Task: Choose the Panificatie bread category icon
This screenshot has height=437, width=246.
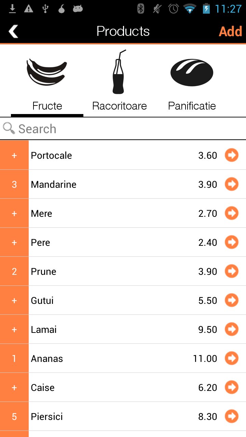Action: [192, 72]
